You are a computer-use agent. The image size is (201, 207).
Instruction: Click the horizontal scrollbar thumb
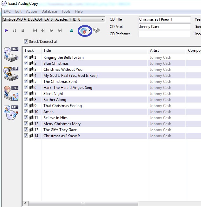click(83, 203)
